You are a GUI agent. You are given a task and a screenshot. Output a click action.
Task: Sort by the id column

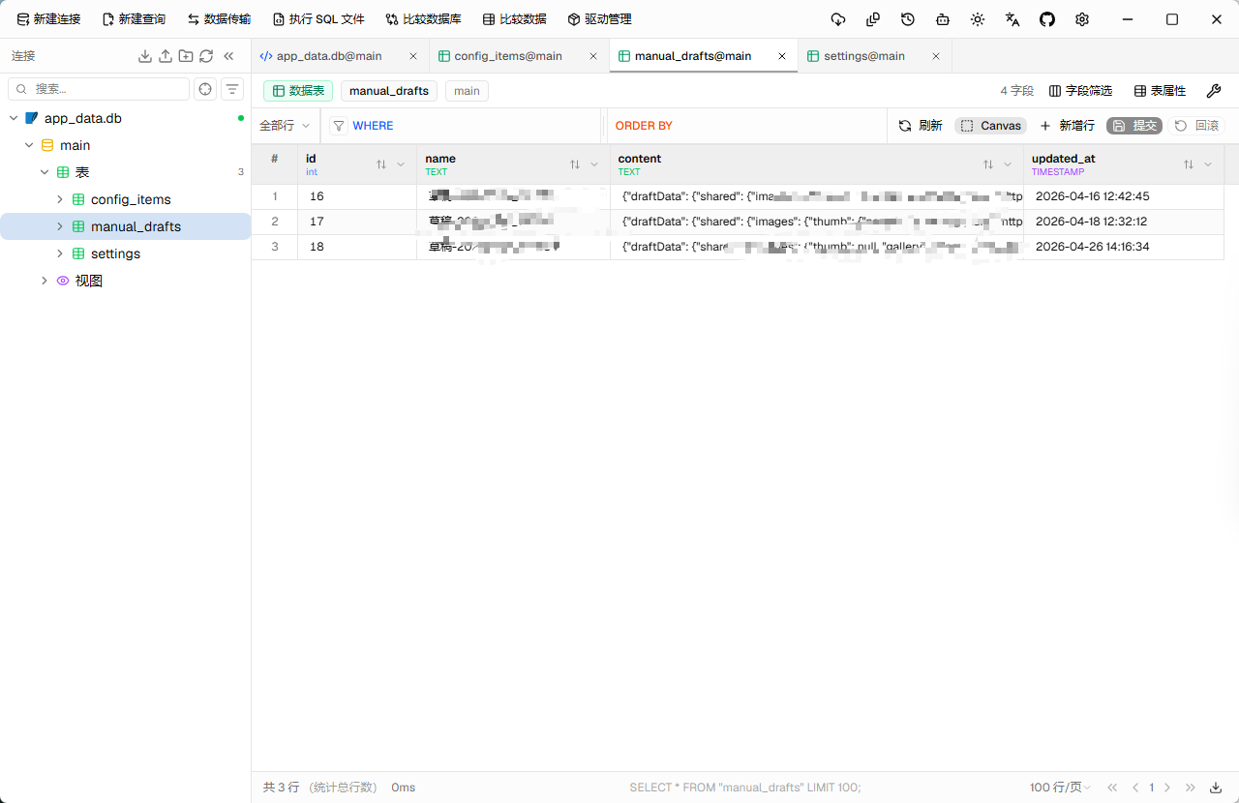point(381,164)
